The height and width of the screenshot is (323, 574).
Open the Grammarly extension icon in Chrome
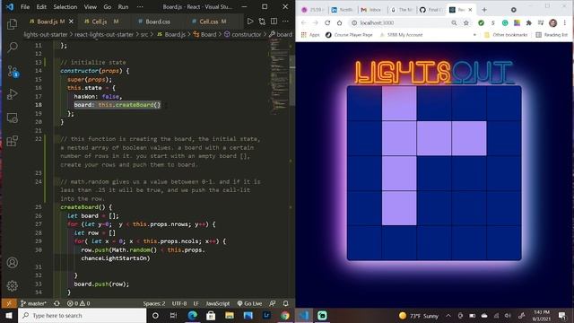point(505,22)
